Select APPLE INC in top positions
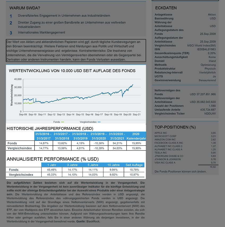The width and height of the screenshot is (225, 227). pos(161,133)
